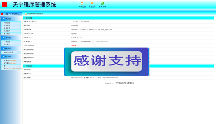Open 蜘蛛访问记录 menu item
Screen dimensions: 216x124
11,52
